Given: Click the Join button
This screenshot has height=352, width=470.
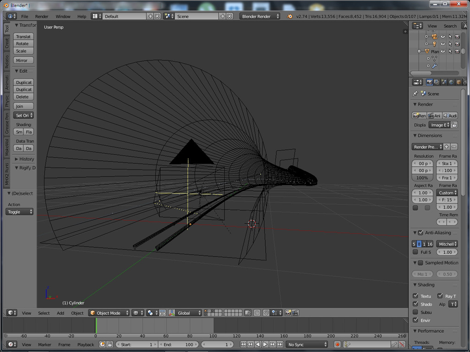Looking at the screenshot, I should 23,106.
